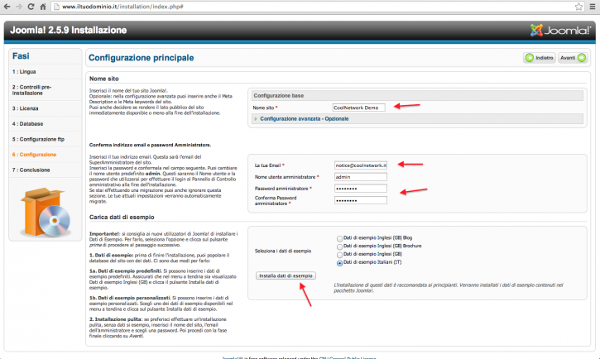Image resolution: width=600 pixels, height=359 pixels.
Task: Click the Configurazione principale heading
Action: point(142,58)
